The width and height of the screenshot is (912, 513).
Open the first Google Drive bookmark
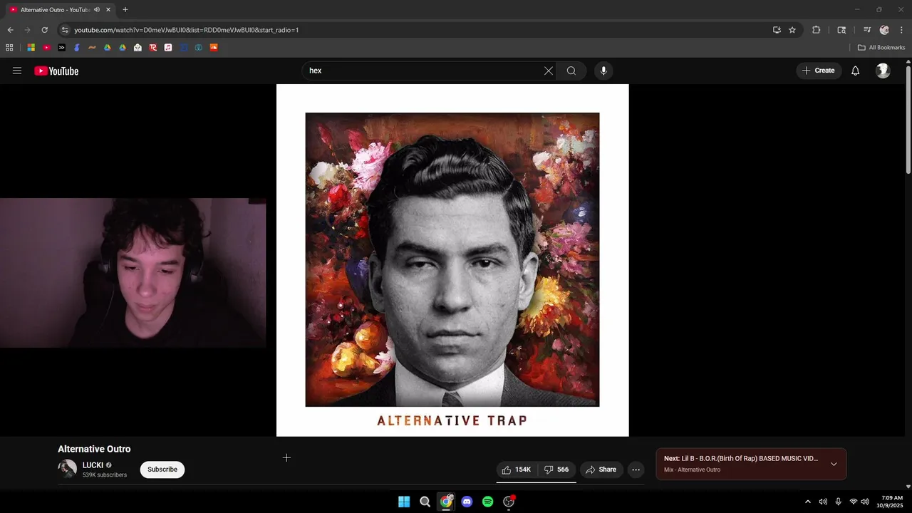pyautogui.click(x=108, y=48)
